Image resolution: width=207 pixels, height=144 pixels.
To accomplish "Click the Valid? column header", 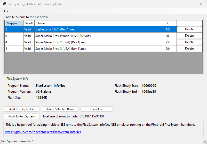I will (x=29, y=23).
